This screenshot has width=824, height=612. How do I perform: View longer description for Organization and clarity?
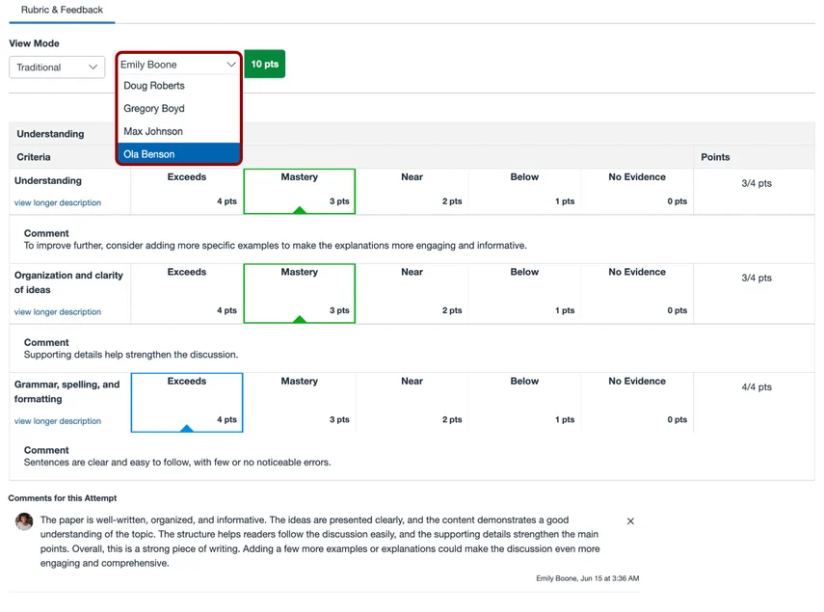click(58, 312)
